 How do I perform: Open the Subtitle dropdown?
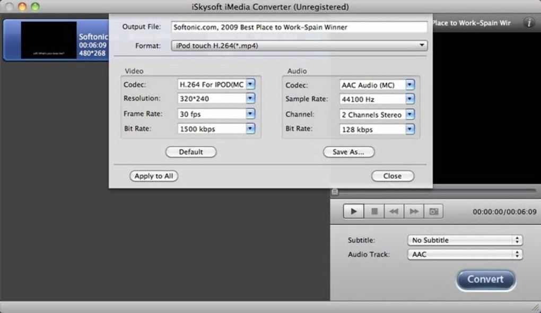(x=465, y=240)
